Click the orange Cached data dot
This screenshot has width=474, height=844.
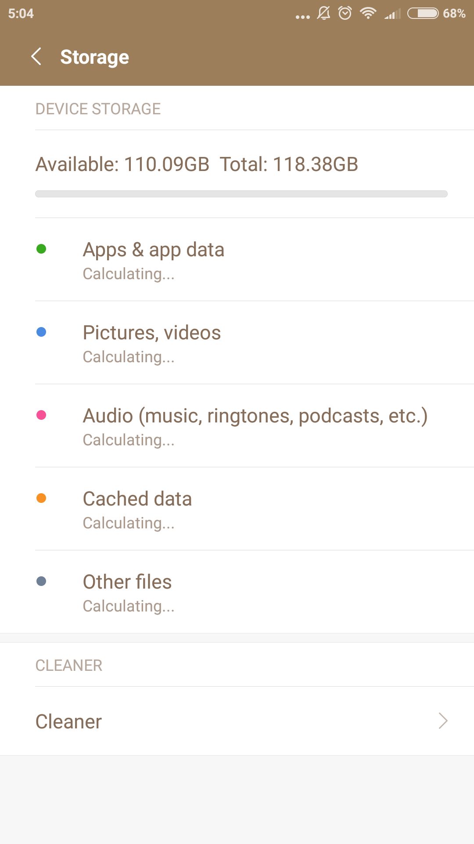tap(41, 498)
